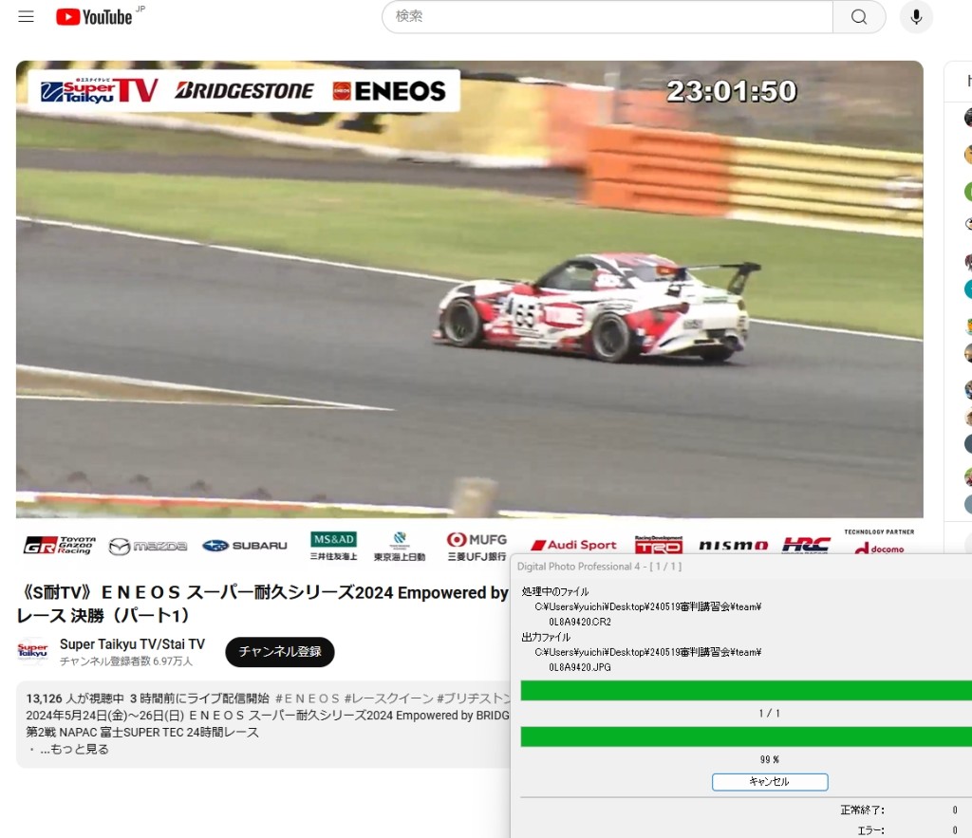
Task: Select the video title starting 《S耐TV》
Action: [x=264, y=604]
